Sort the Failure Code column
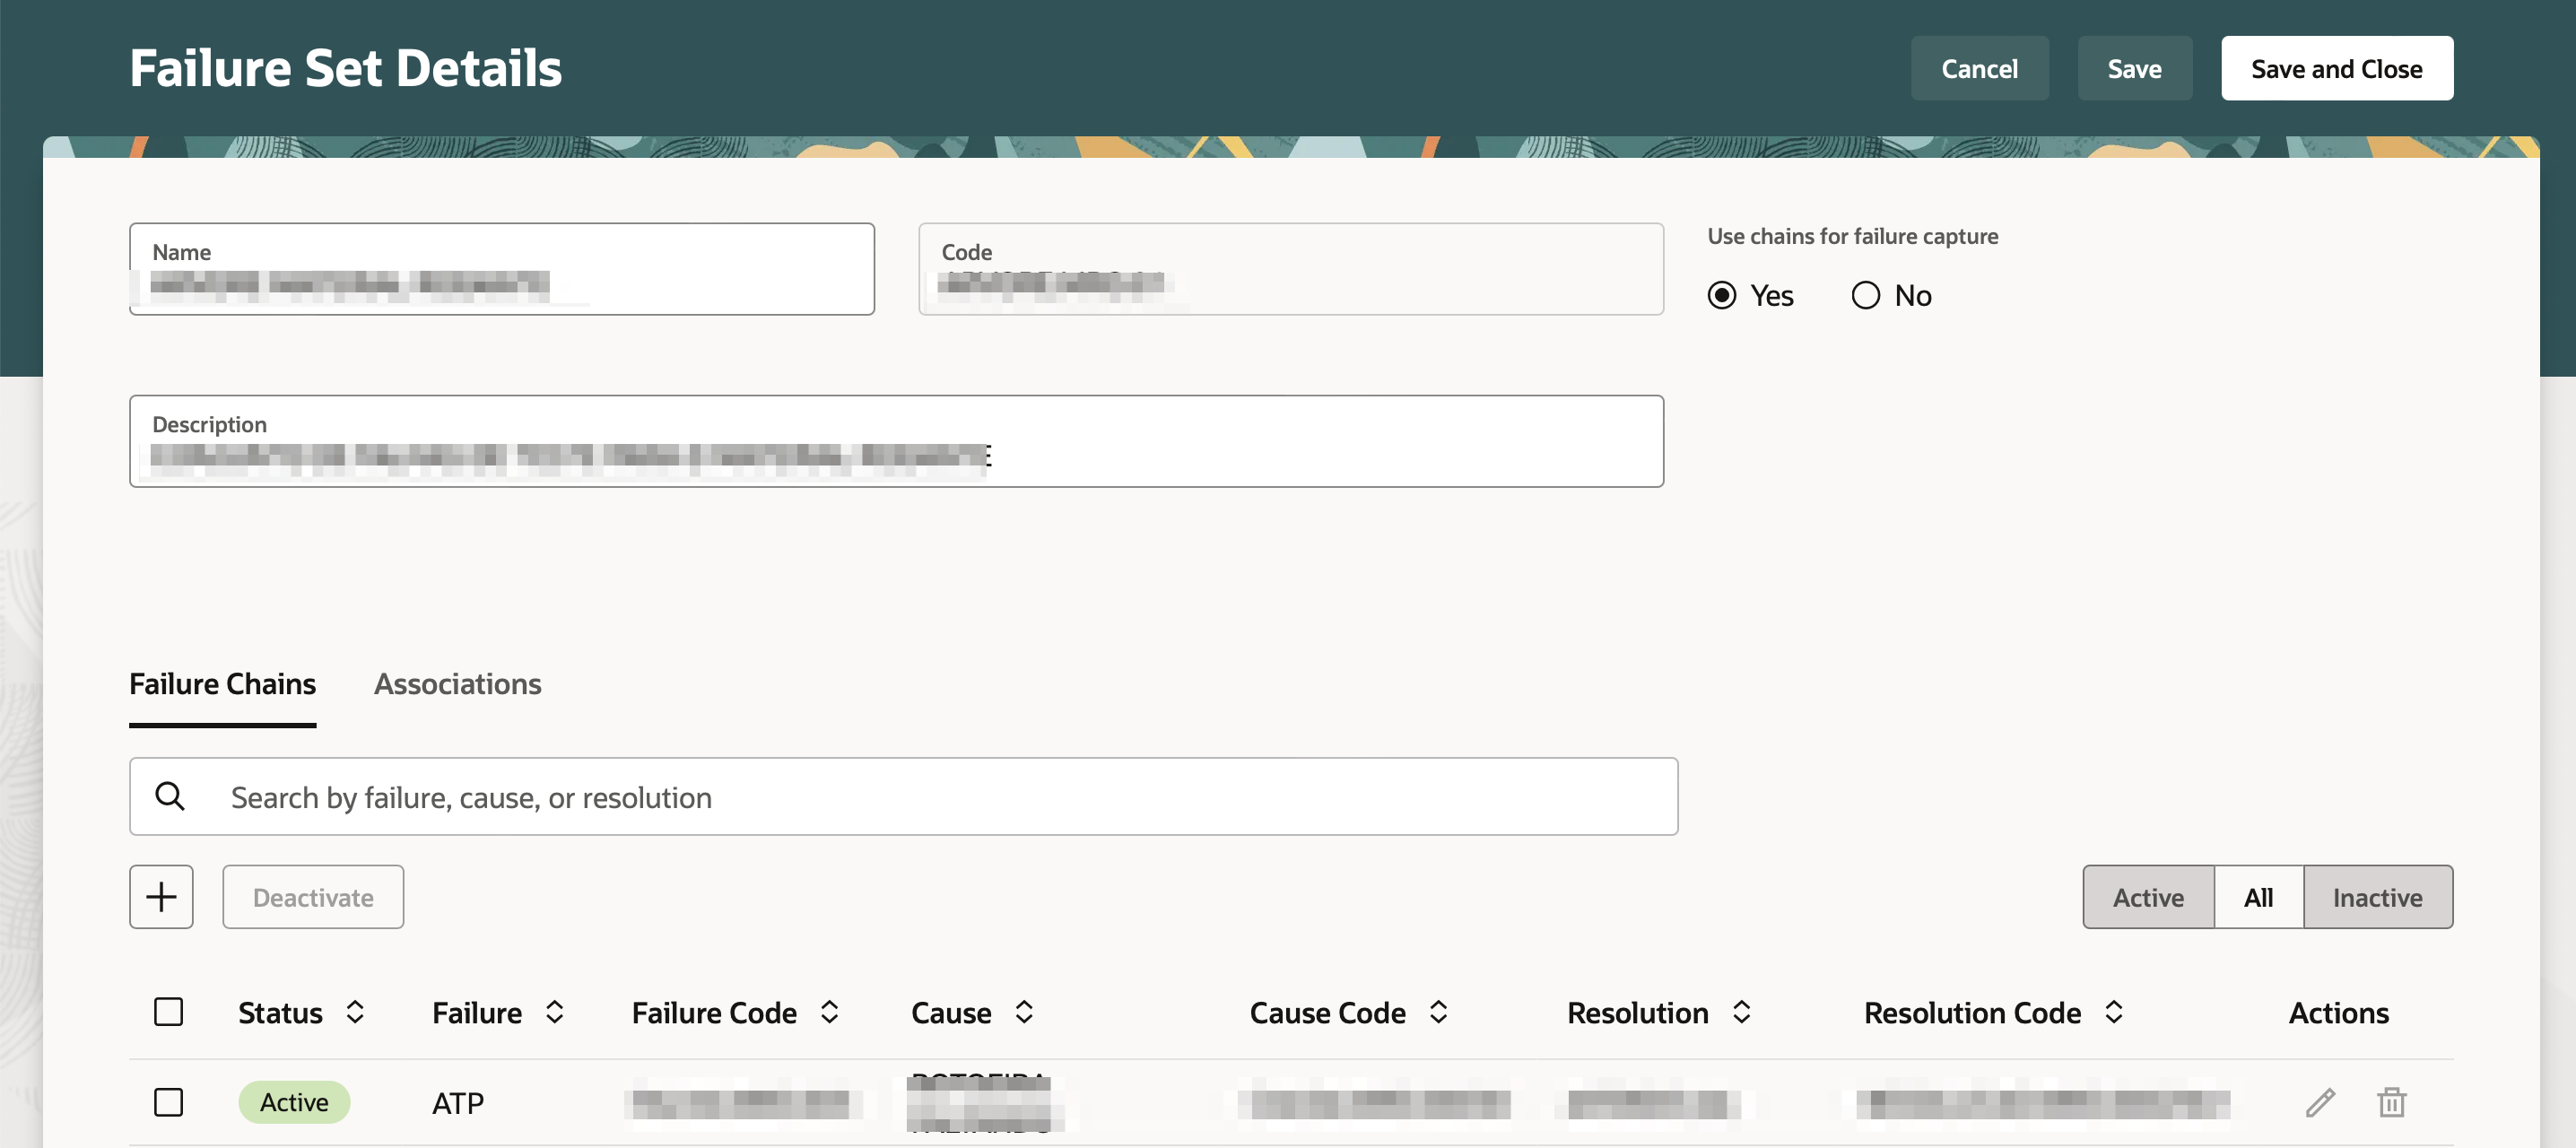 click(829, 1012)
